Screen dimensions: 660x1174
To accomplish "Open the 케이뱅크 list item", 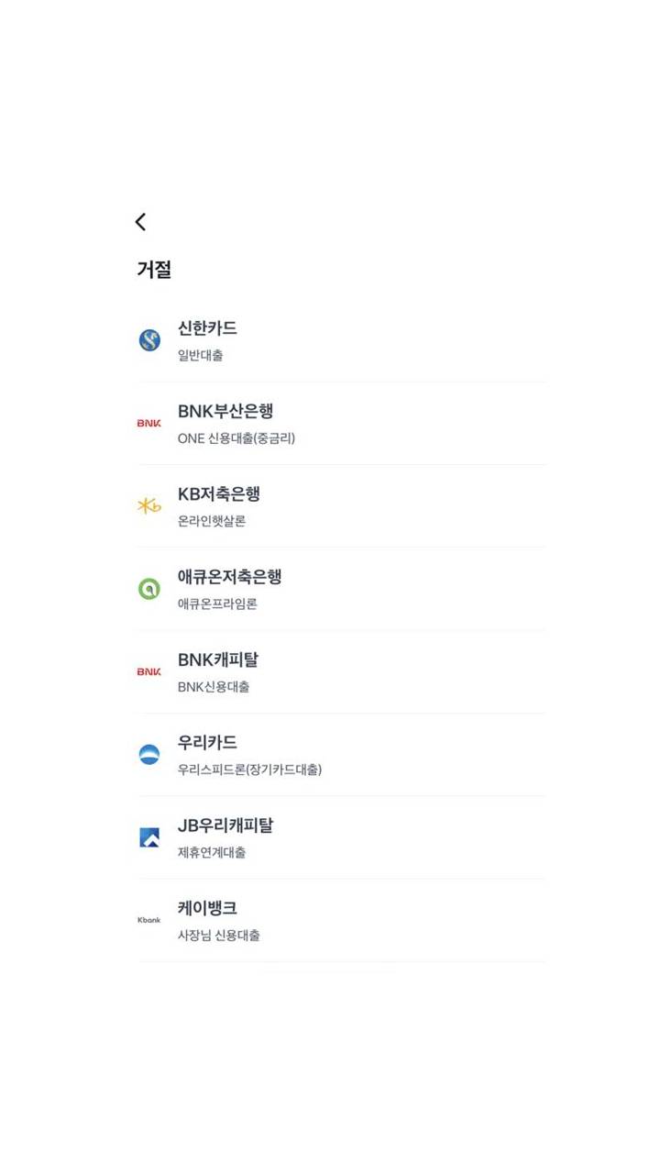I will tap(341, 921).
